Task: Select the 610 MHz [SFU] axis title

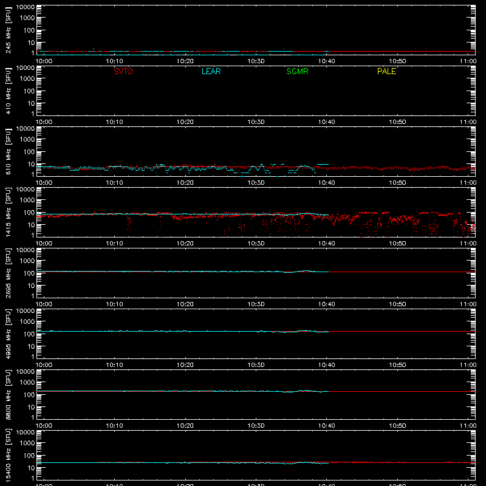Action: click(x=9, y=151)
